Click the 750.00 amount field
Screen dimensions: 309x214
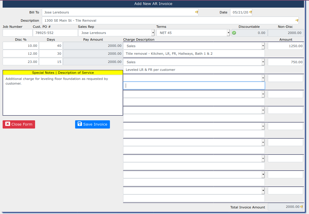point(285,62)
